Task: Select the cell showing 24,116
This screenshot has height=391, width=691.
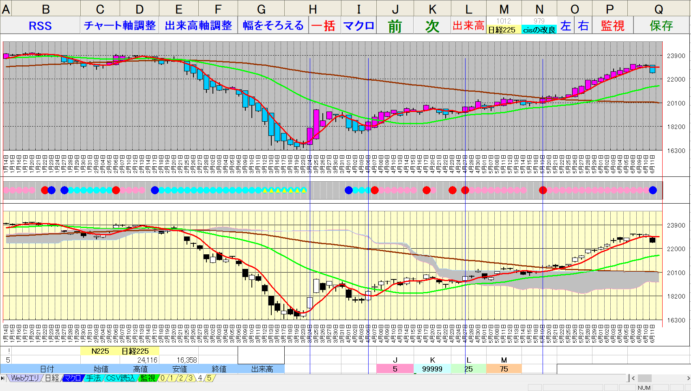Action: point(139,360)
